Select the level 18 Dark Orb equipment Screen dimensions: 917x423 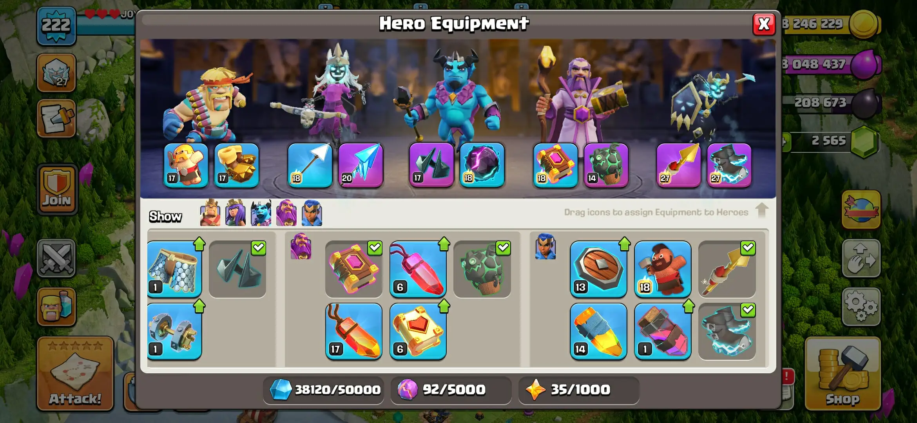click(x=482, y=165)
